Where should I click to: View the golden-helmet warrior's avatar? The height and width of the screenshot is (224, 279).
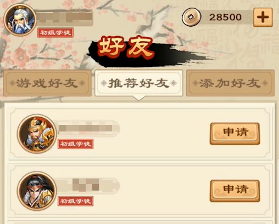[37, 134]
